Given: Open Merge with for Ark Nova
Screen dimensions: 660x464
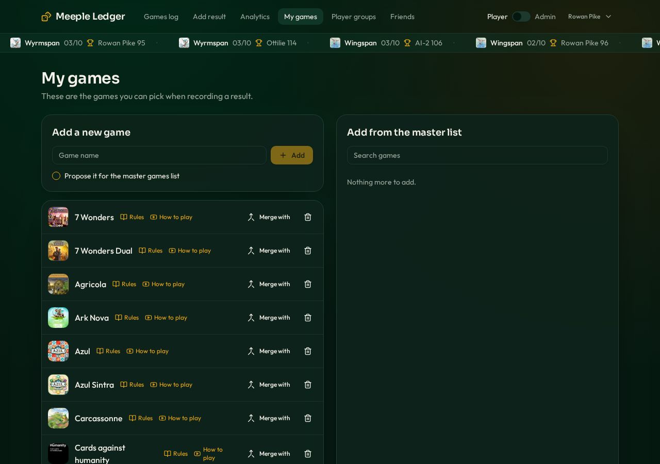Looking at the screenshot, I should click(269, 318).
